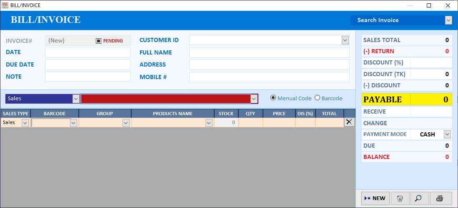Select the Barcode radio option
458x208 pixels.
click(317, 98)
